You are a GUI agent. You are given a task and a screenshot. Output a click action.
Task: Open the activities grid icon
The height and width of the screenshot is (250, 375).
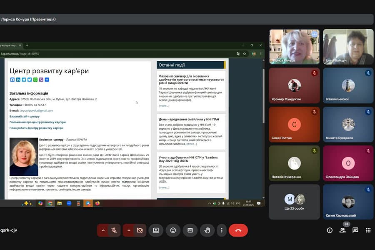tap(368, 230)
